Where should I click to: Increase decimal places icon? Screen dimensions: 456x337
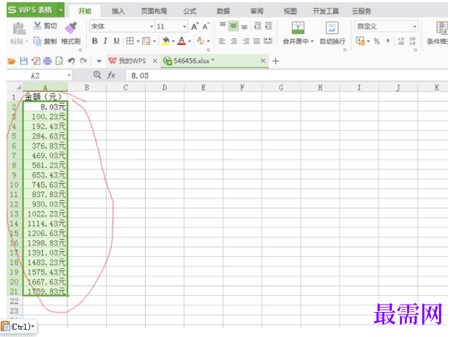coord(401,41)
